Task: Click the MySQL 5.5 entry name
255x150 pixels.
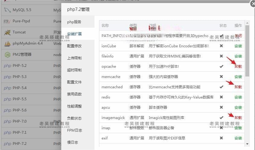Action: click(22, 10)
